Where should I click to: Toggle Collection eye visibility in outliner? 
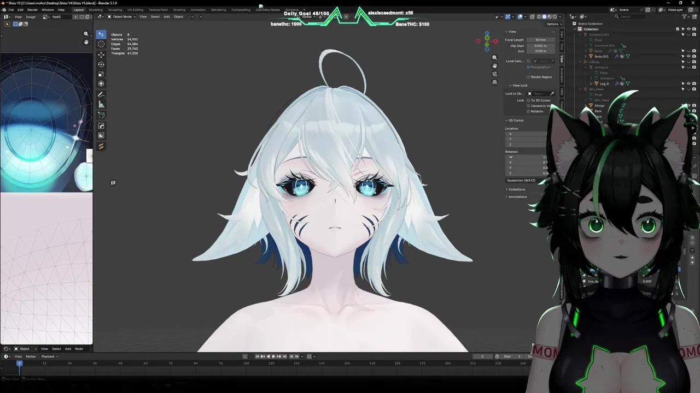click(x=689, y=29)
